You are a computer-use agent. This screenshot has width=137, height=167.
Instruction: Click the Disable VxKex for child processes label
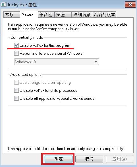pyautogui.click(x=48, y=91)
